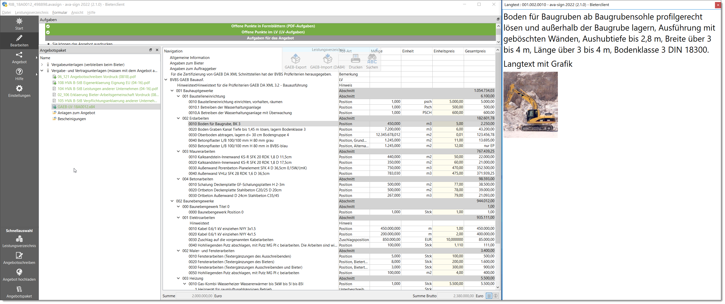Collapse 004 Betonarbeiten section
The width and height of the screenshot is (725, 304).
point(178,179)
